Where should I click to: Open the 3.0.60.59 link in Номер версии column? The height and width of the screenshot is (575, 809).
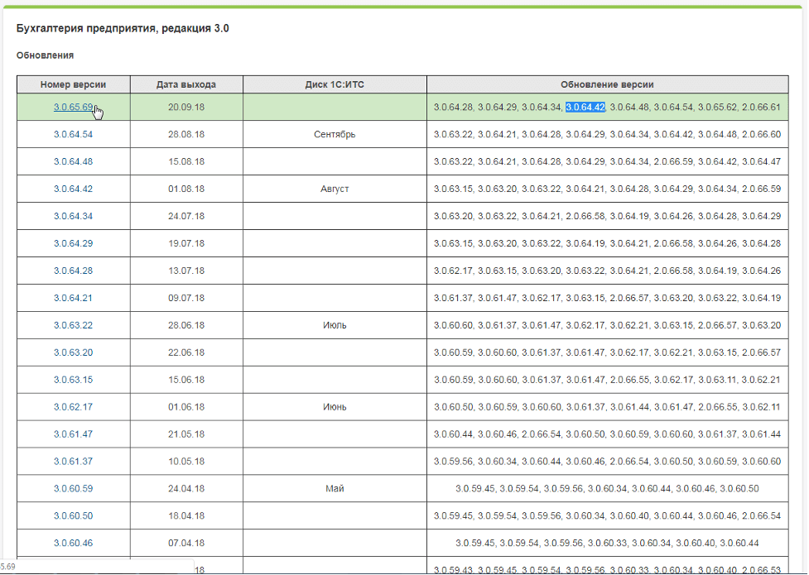click(73, 489)
